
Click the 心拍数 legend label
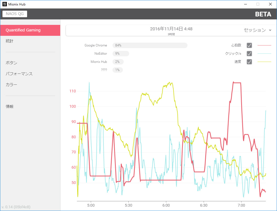point(236,45)
